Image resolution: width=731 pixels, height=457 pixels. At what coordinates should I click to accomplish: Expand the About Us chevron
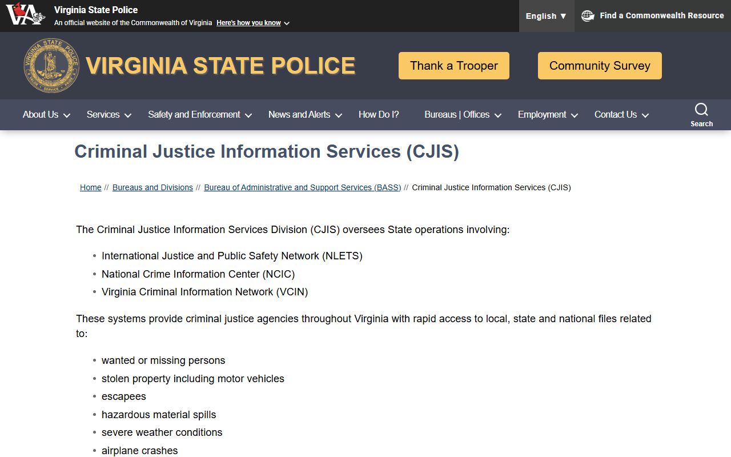tap(67, 115)
